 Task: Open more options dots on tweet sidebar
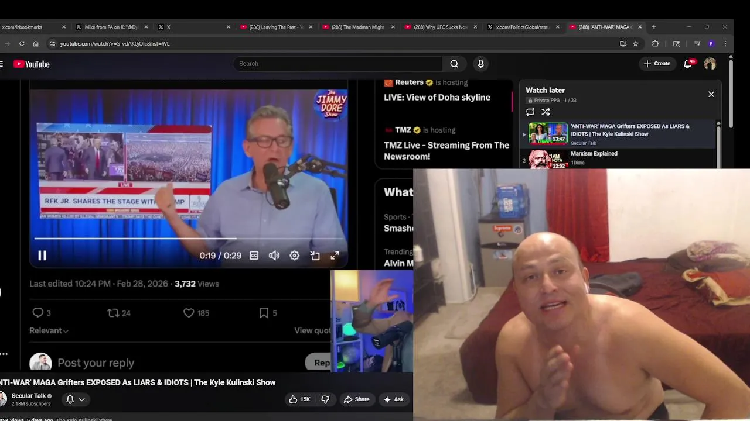click(x=3, y=354)
